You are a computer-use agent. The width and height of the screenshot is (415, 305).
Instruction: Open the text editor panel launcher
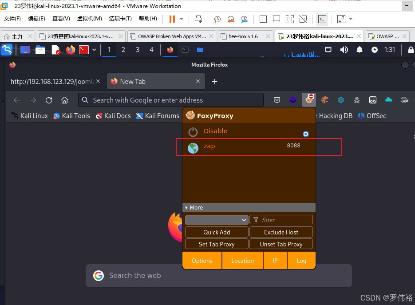56,50
